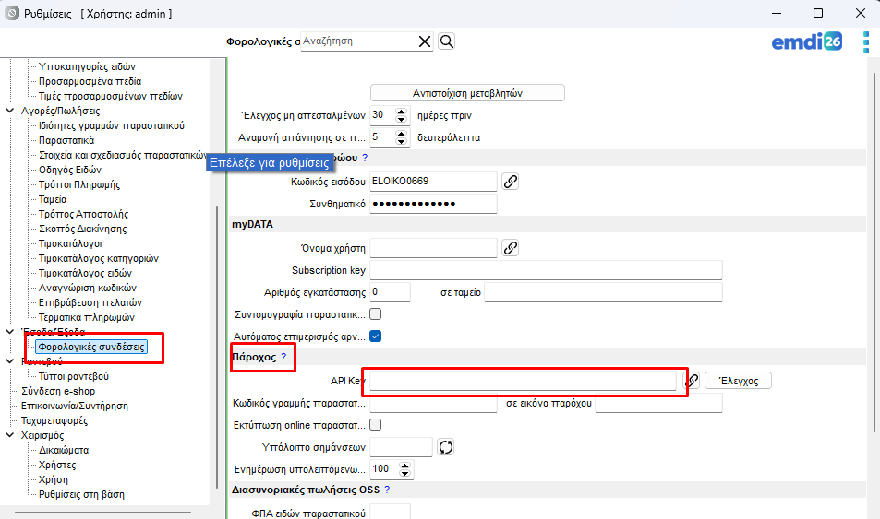880x519 pixels.
Task: Click link icon next to Κωδικός εισόδου
Action: 510,181
